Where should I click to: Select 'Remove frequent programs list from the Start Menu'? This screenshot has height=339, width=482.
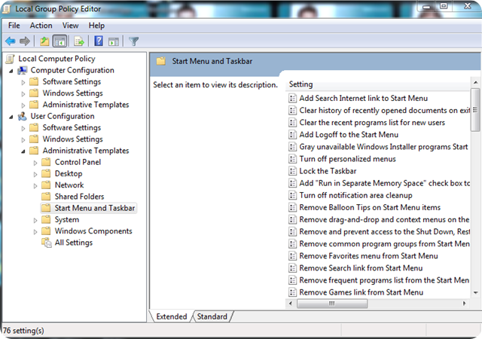click(384, 280)
